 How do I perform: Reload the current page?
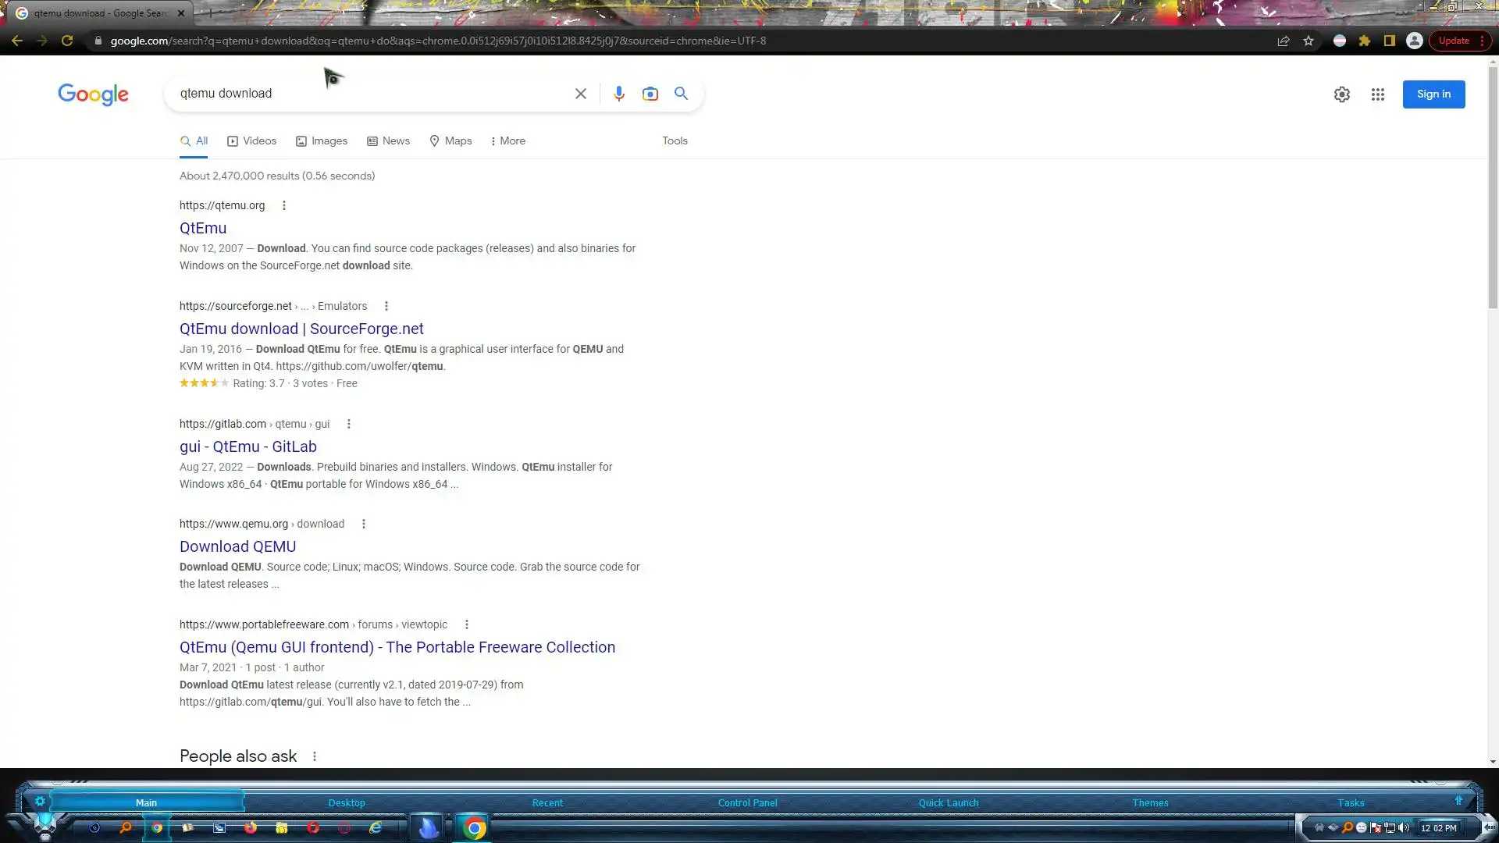(67, 41)
